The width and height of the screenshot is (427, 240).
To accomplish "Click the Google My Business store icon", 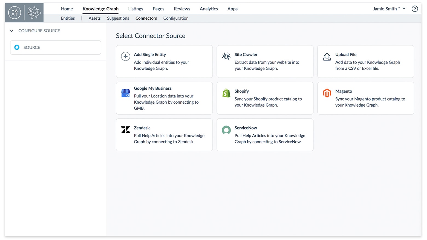I will click(126, 93).
